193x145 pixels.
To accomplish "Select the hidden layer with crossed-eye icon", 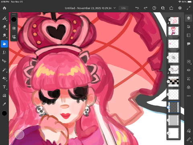I will pos(173,58).
